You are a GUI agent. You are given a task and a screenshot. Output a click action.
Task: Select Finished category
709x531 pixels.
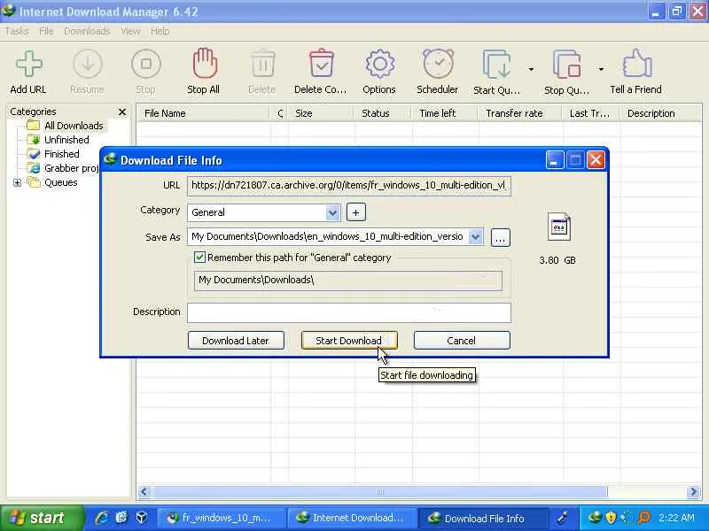pyautogui.click(x=61, y=154)
